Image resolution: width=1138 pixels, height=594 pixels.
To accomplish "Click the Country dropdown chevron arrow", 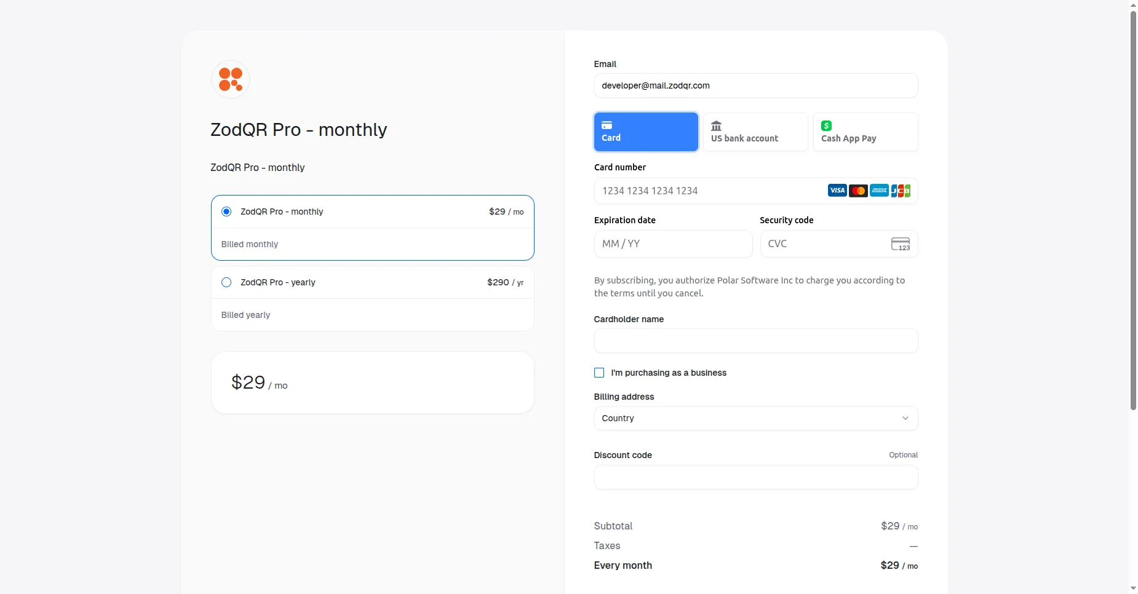I will point(905,418).
